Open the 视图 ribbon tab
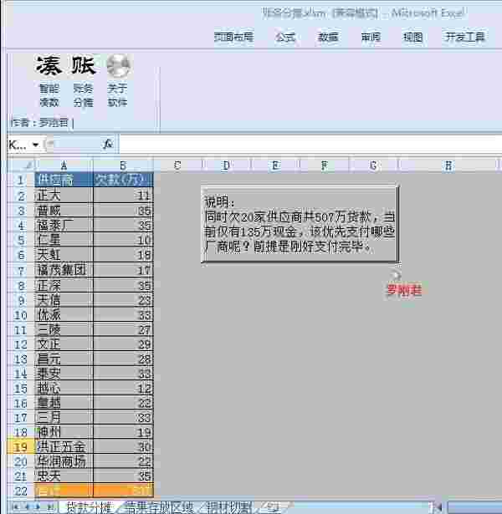This screenshot has width=502, height=514. pos(412,37)
